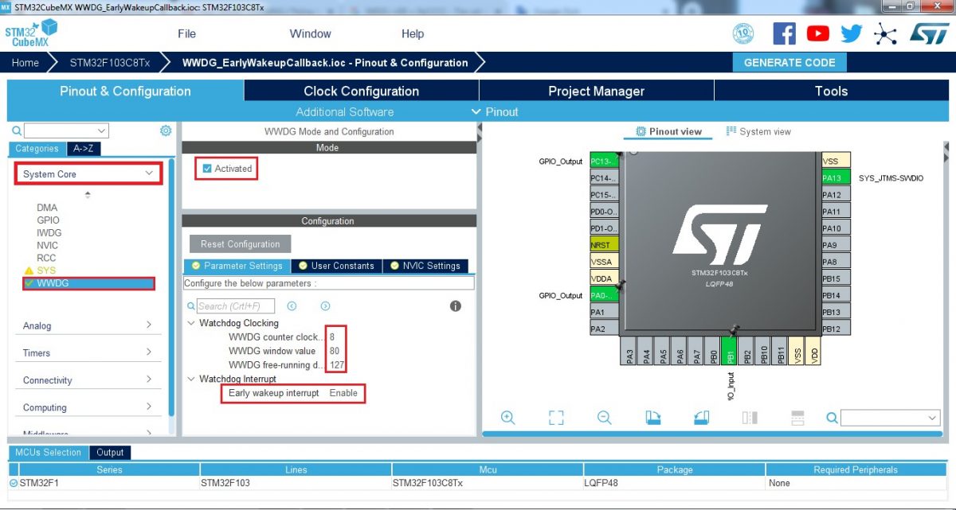Screen dimensions: 956x510
Task: Click the parameter info icon
Action: click(x=456, y=306)
